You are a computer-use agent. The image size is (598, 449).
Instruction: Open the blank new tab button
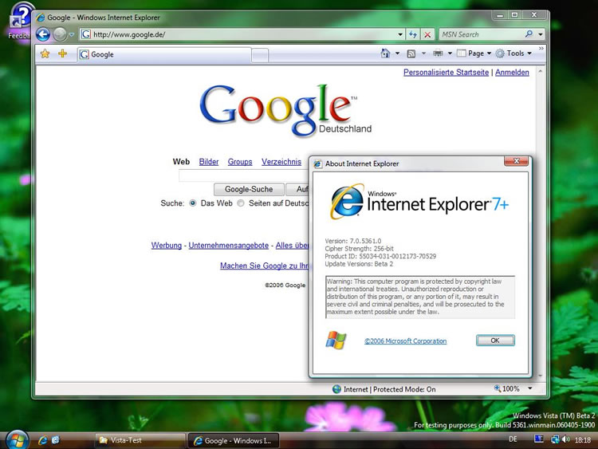[260, 55]
